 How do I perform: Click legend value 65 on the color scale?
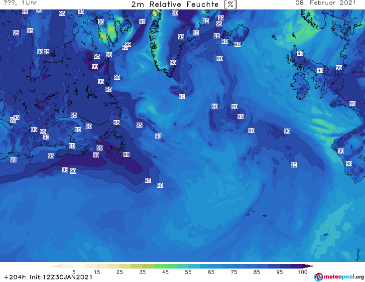click(211, 272)
